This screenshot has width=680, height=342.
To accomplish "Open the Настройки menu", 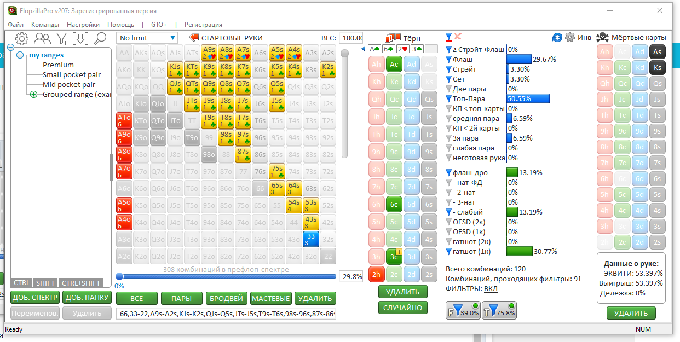I will 83,25.
